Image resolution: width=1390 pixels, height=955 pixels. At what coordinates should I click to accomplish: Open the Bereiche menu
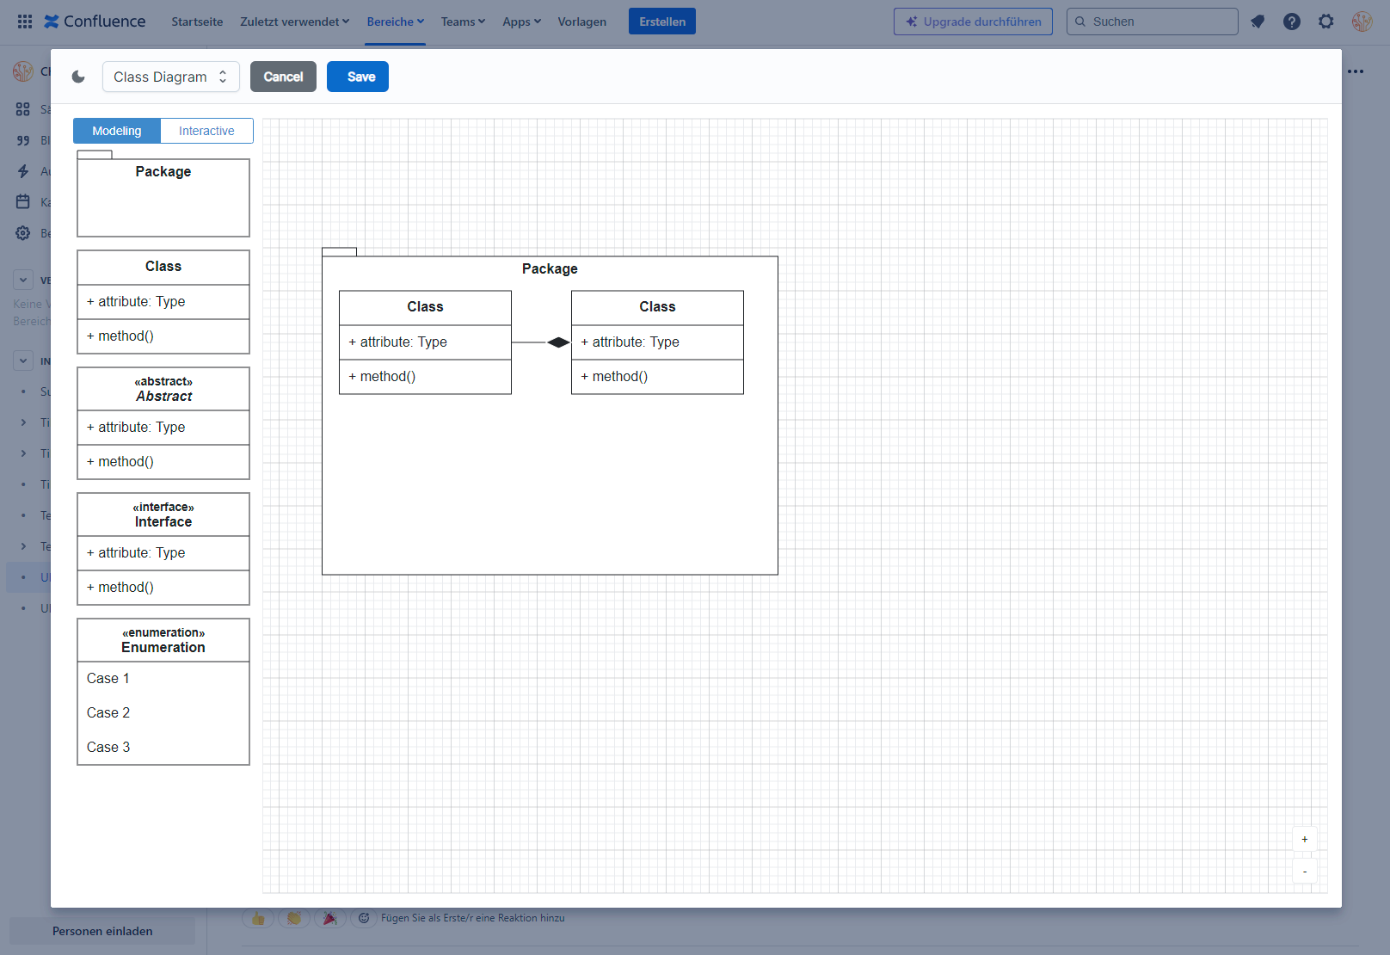click(x=396, y=22)
